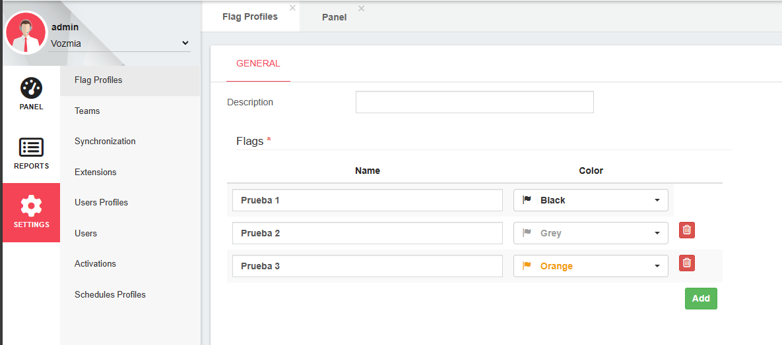The image size is (782, 345).
Task: Open the Panel dashboard icon in sidebar
Action: [31, 88]
